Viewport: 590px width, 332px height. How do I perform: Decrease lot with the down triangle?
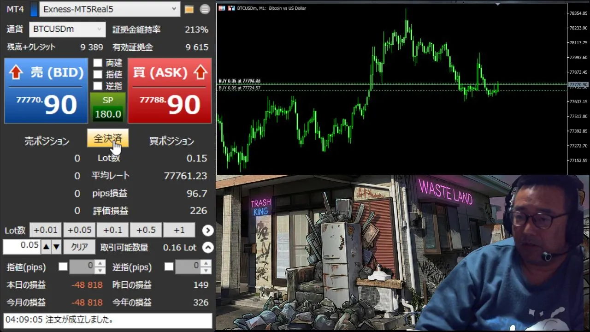[56, 247]
